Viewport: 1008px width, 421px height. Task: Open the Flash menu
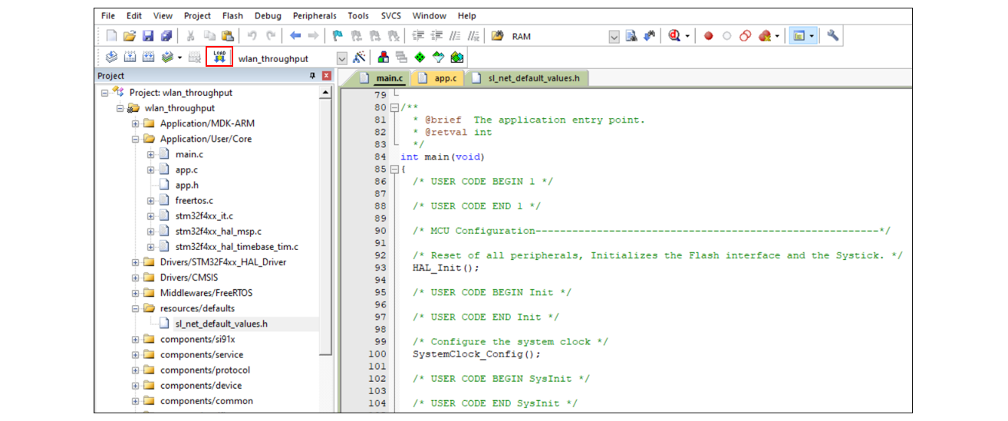(232, 15)
